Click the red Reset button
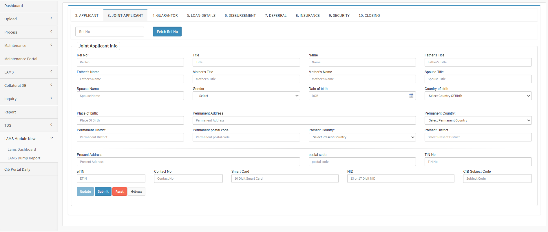Viewport: 548px width, 232px height. (119, 192)
